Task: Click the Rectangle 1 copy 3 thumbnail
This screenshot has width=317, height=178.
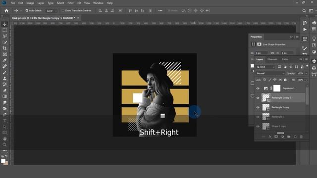Action: [266, 98]
